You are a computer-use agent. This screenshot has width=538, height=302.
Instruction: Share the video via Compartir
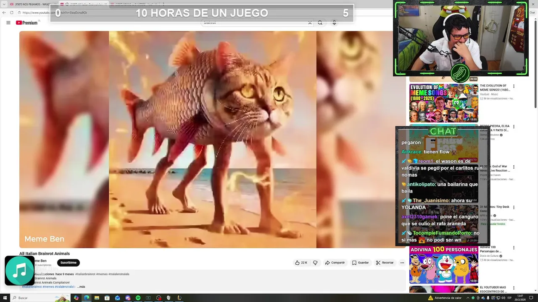tap(335, 263)
